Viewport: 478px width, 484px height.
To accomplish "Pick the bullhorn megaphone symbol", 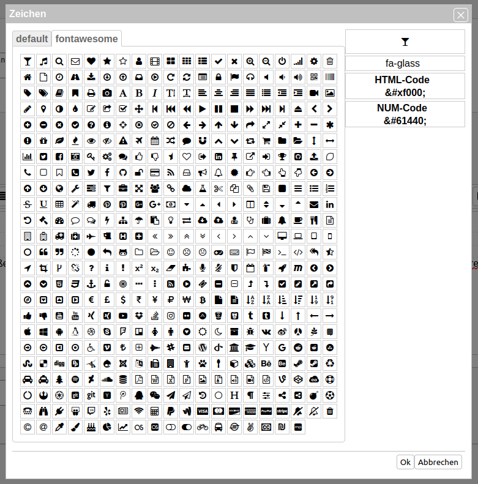I will [203, 173].
